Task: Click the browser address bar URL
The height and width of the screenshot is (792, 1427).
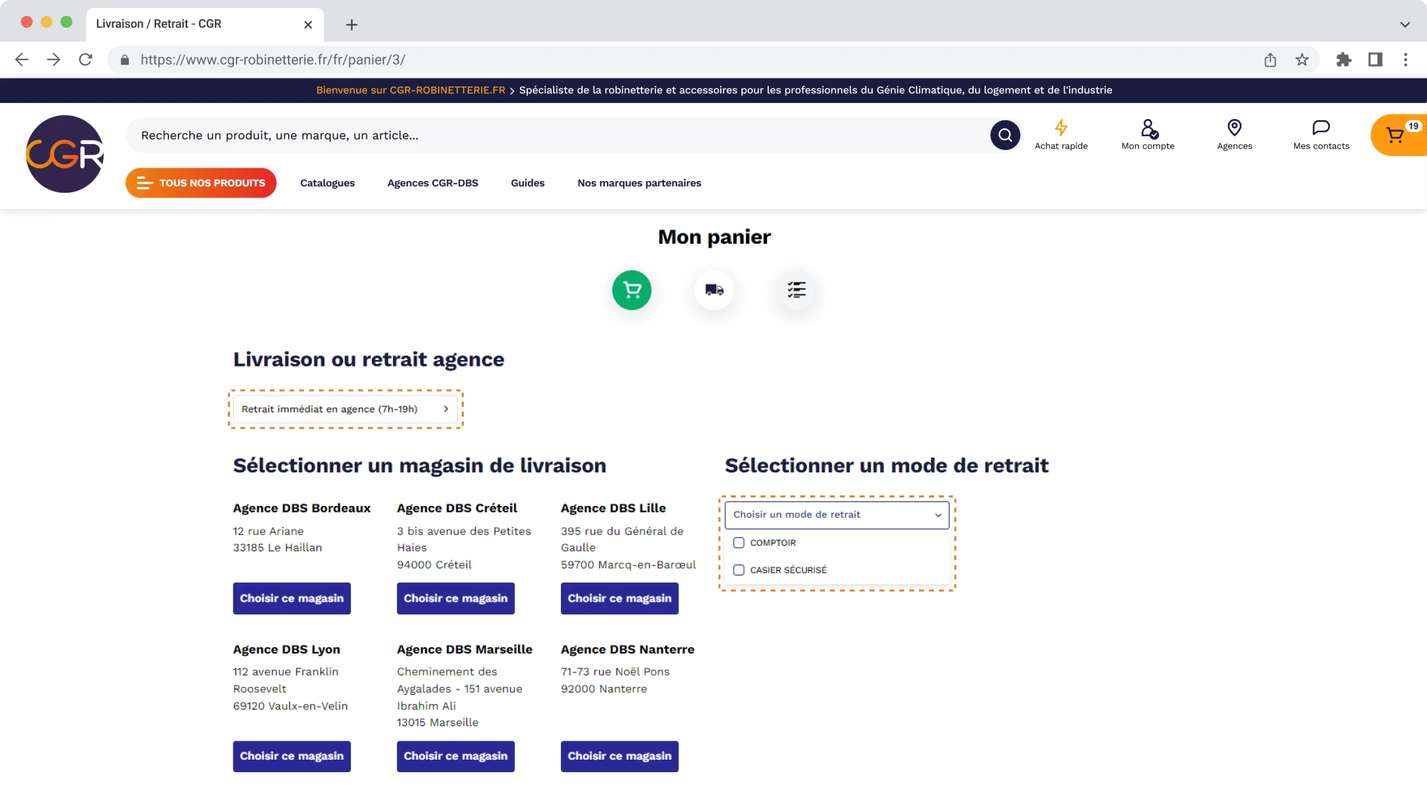Action: (x=273, y=60)
